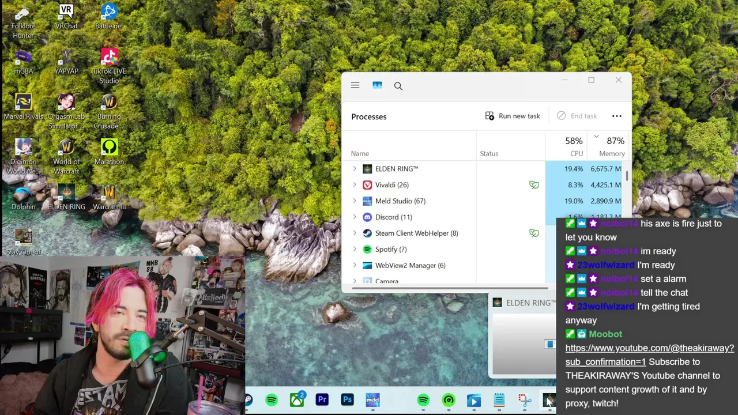Click the End task button
The height and width of the screenshot is (415, 738).
pos(577,116)
